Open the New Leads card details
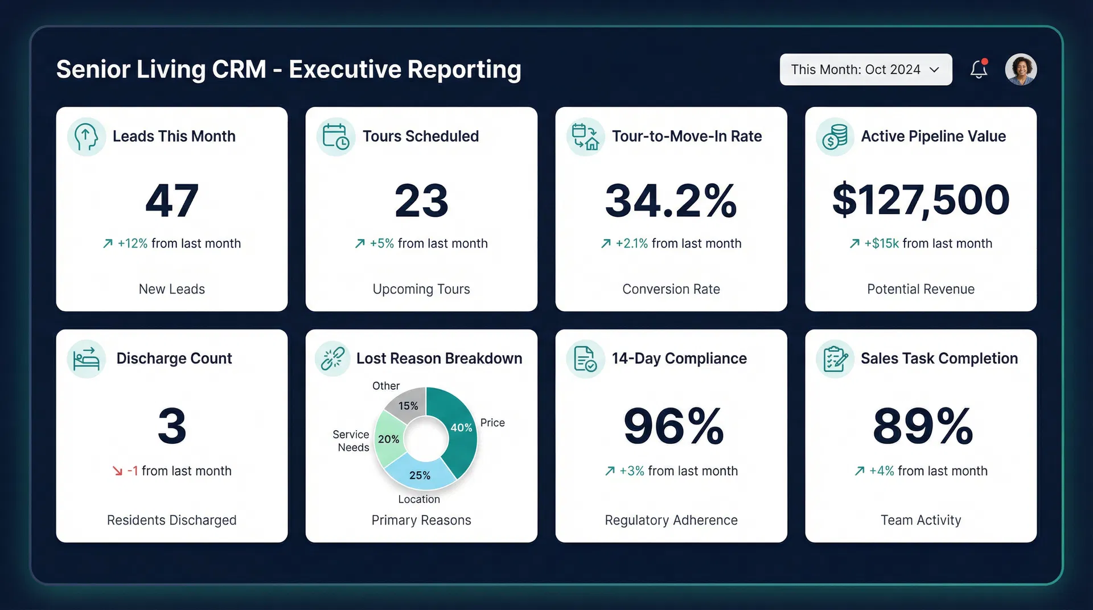 [x=172, y=289]
